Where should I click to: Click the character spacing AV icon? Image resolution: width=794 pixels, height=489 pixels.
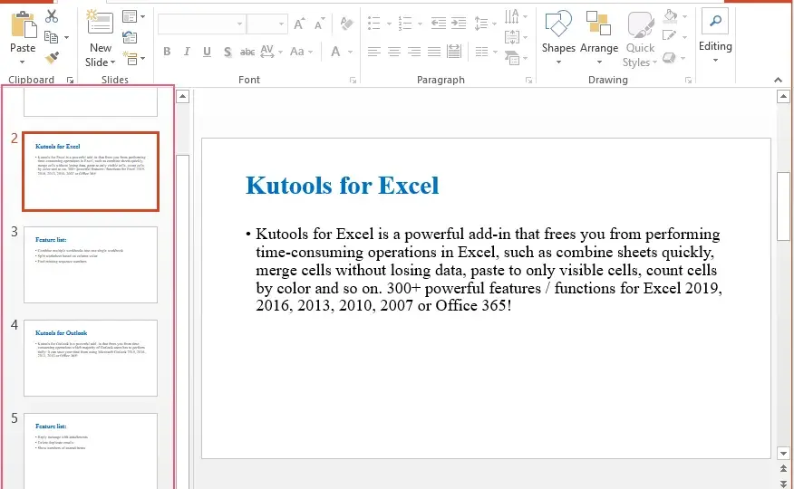pyautogui.click(x=266, y=51)
